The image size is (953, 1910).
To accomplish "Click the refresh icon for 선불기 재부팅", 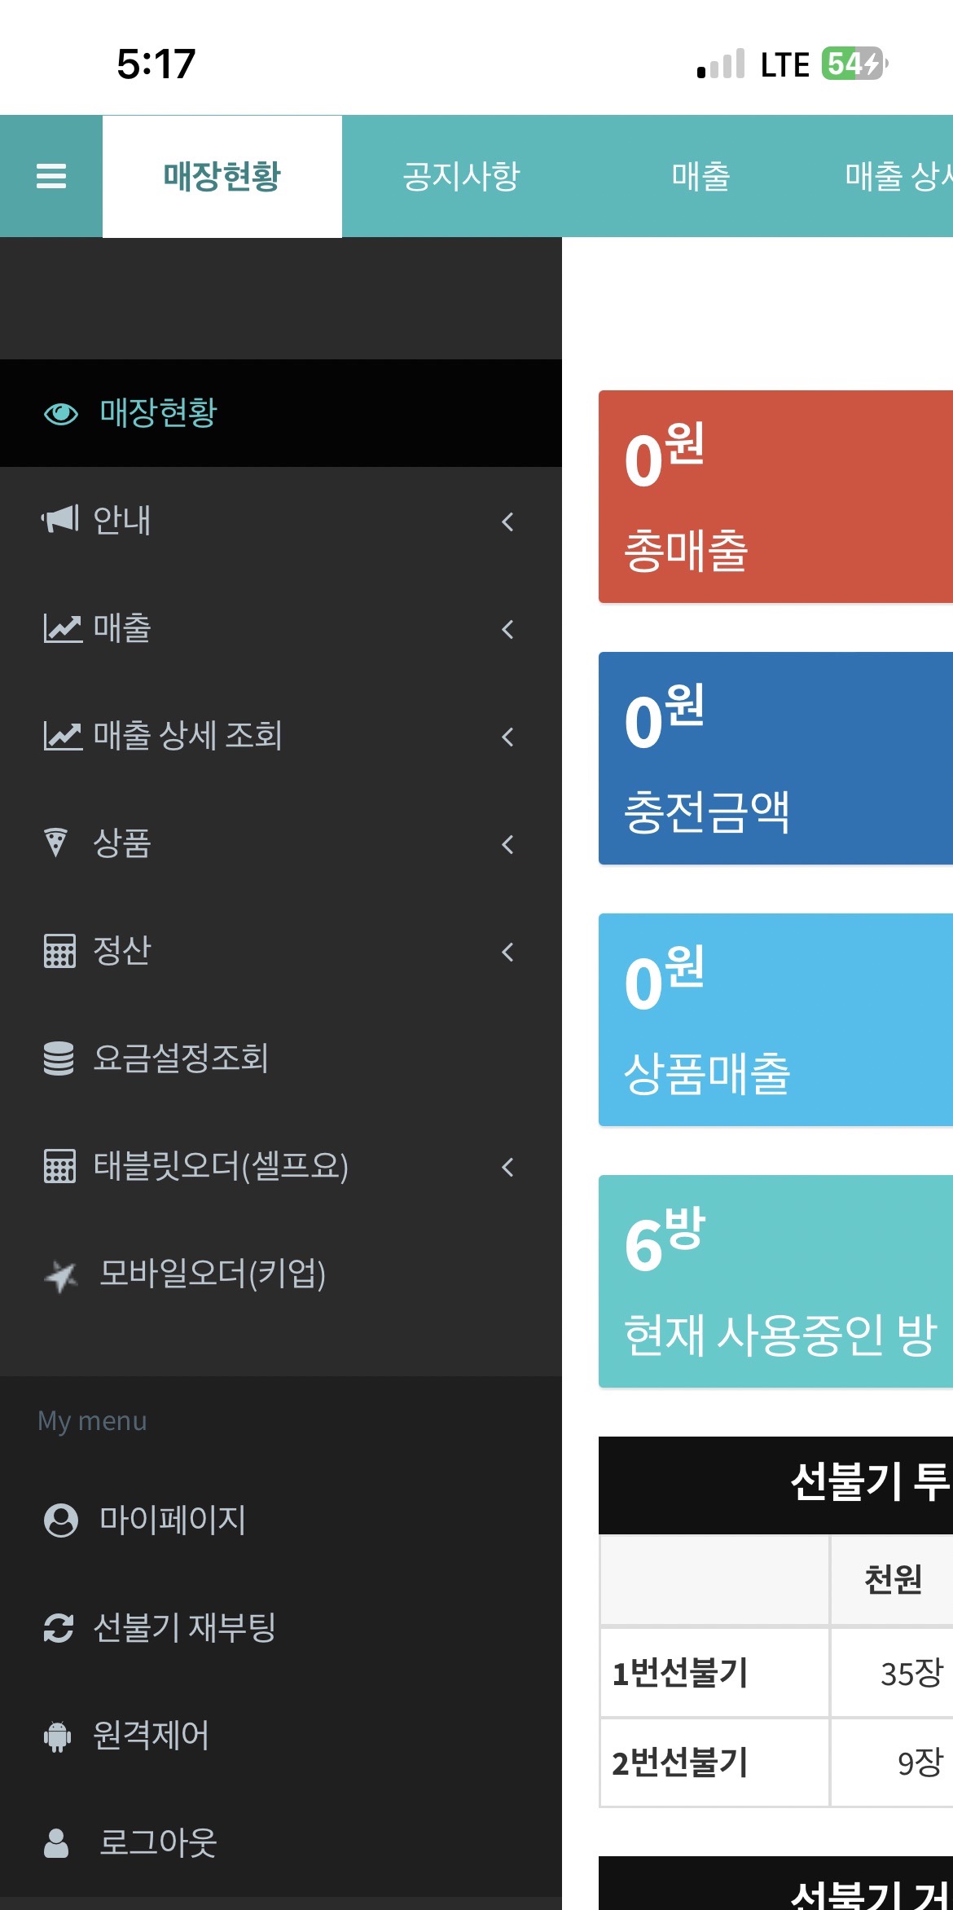I will click(59, 1628).
